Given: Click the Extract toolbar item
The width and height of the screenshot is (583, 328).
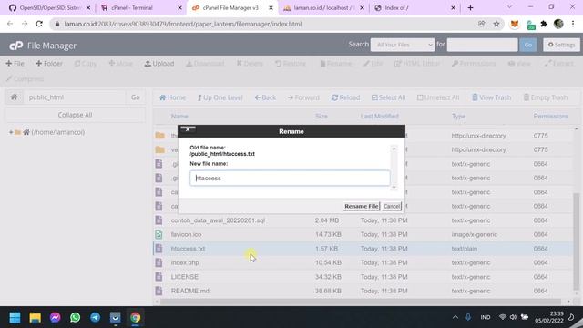Looking at the screenshot, I should 558,64.
